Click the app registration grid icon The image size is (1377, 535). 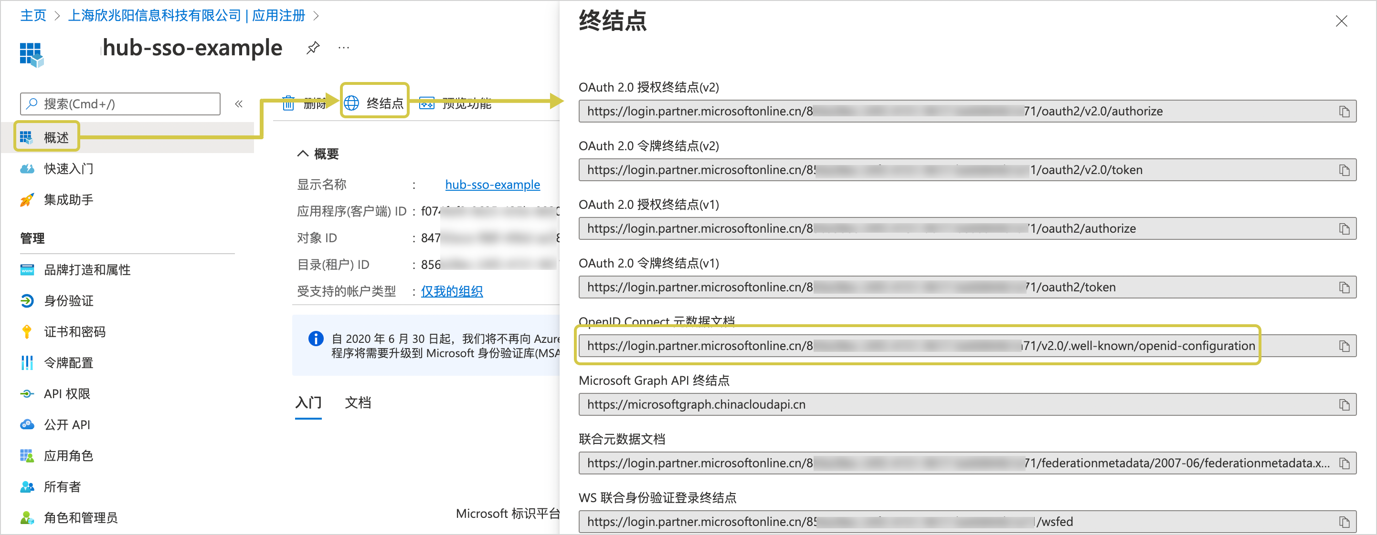point(32,54)
